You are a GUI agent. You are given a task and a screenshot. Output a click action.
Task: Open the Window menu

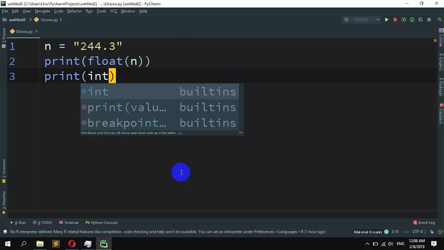(x=128, y=11)
